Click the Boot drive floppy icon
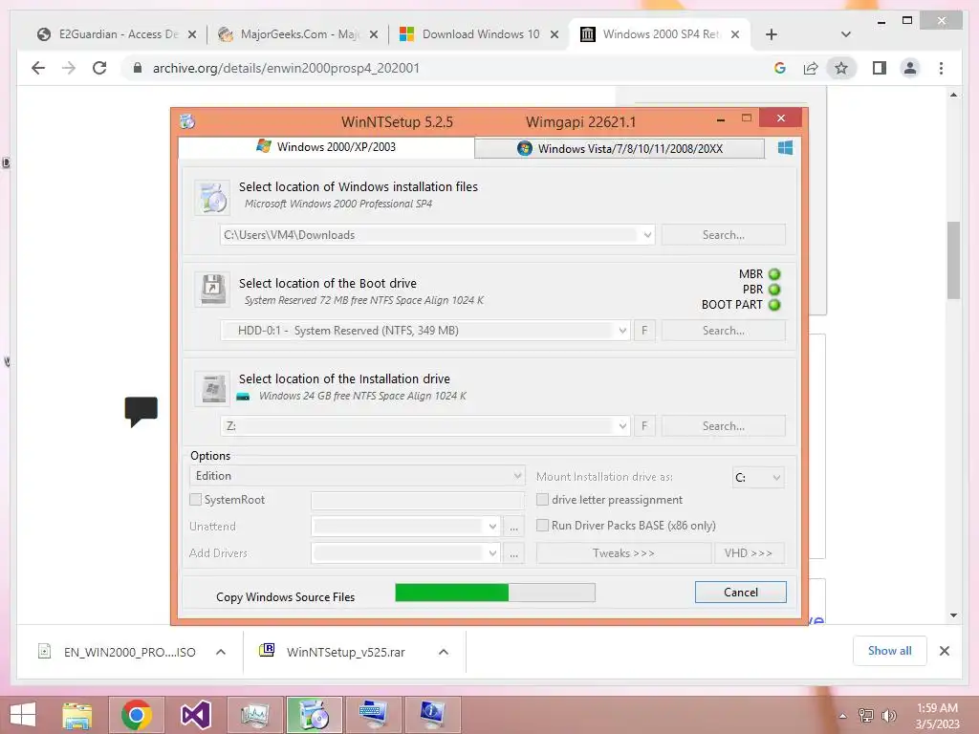 (x=212, y=290)
